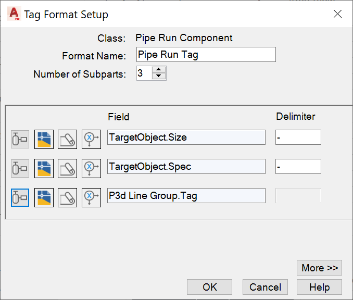Click Define Expression icon in TargetObject.Size row
The width and height of the screenshot is (353, 300).
tap(91, 139)
